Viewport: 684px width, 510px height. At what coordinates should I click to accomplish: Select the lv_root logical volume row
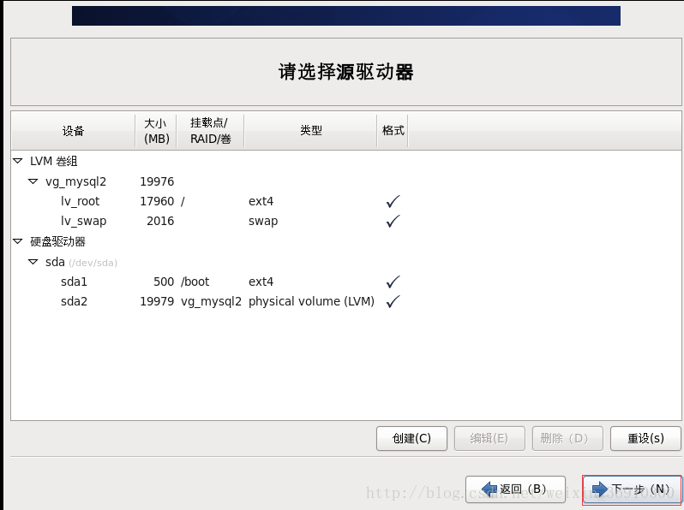tap(80, 202)
